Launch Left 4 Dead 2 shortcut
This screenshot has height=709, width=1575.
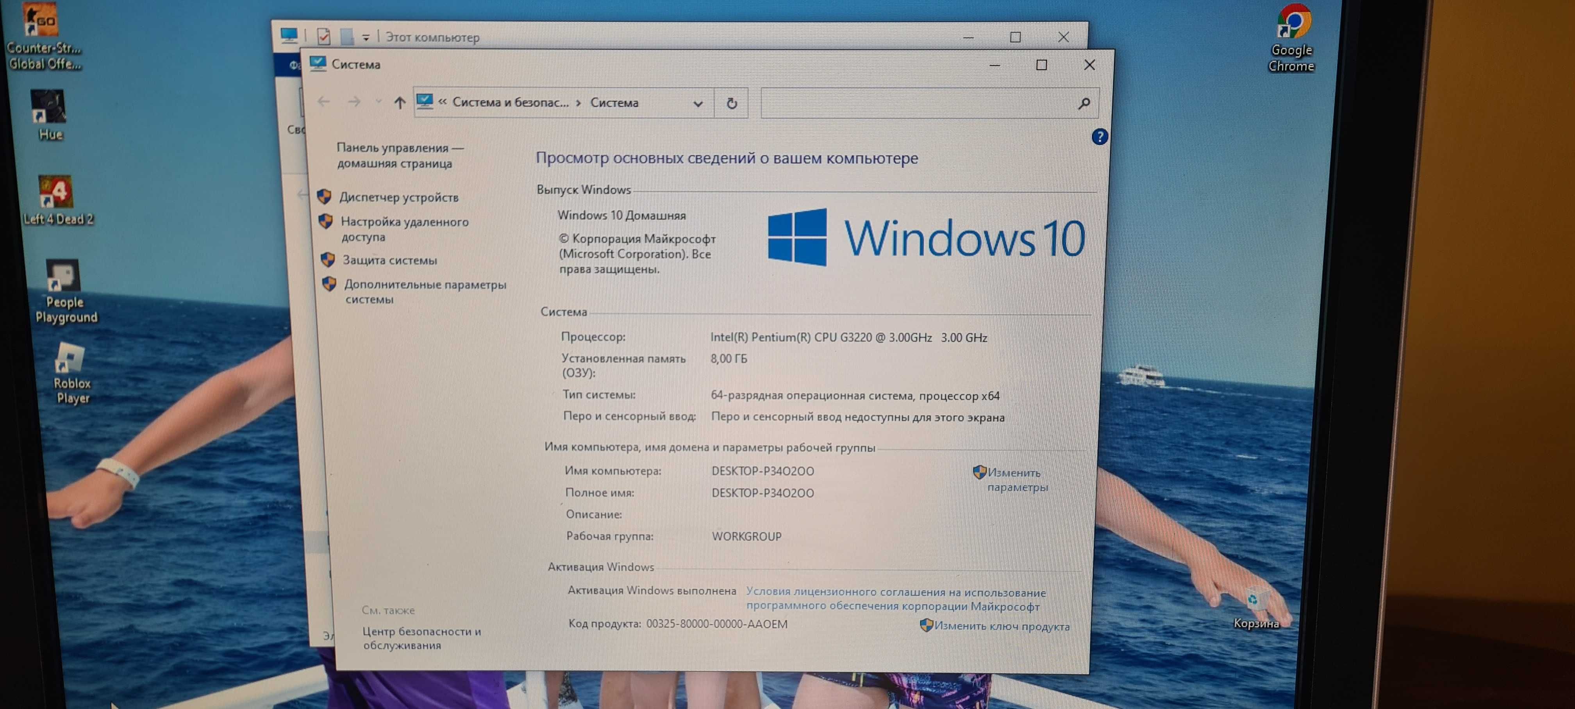tap(57, 200)
